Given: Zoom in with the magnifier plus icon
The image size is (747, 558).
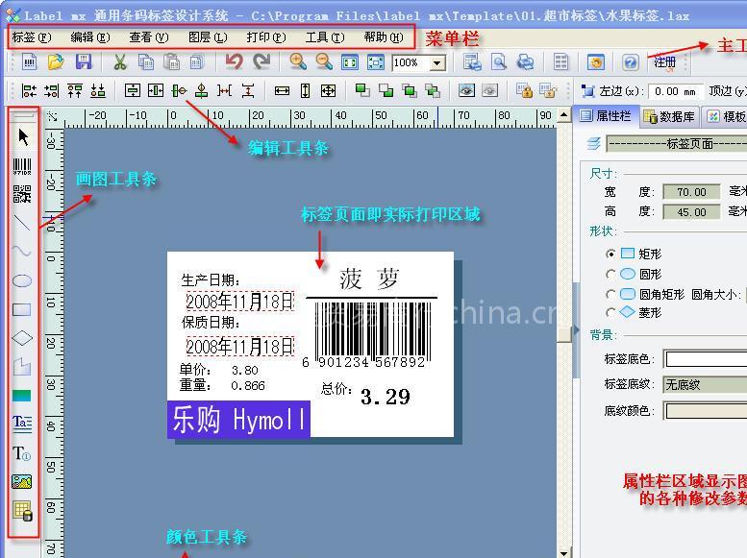Looking at the screenshot, I should 298,61.
